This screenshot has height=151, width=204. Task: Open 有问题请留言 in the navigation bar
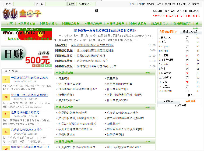pos(182,24)
